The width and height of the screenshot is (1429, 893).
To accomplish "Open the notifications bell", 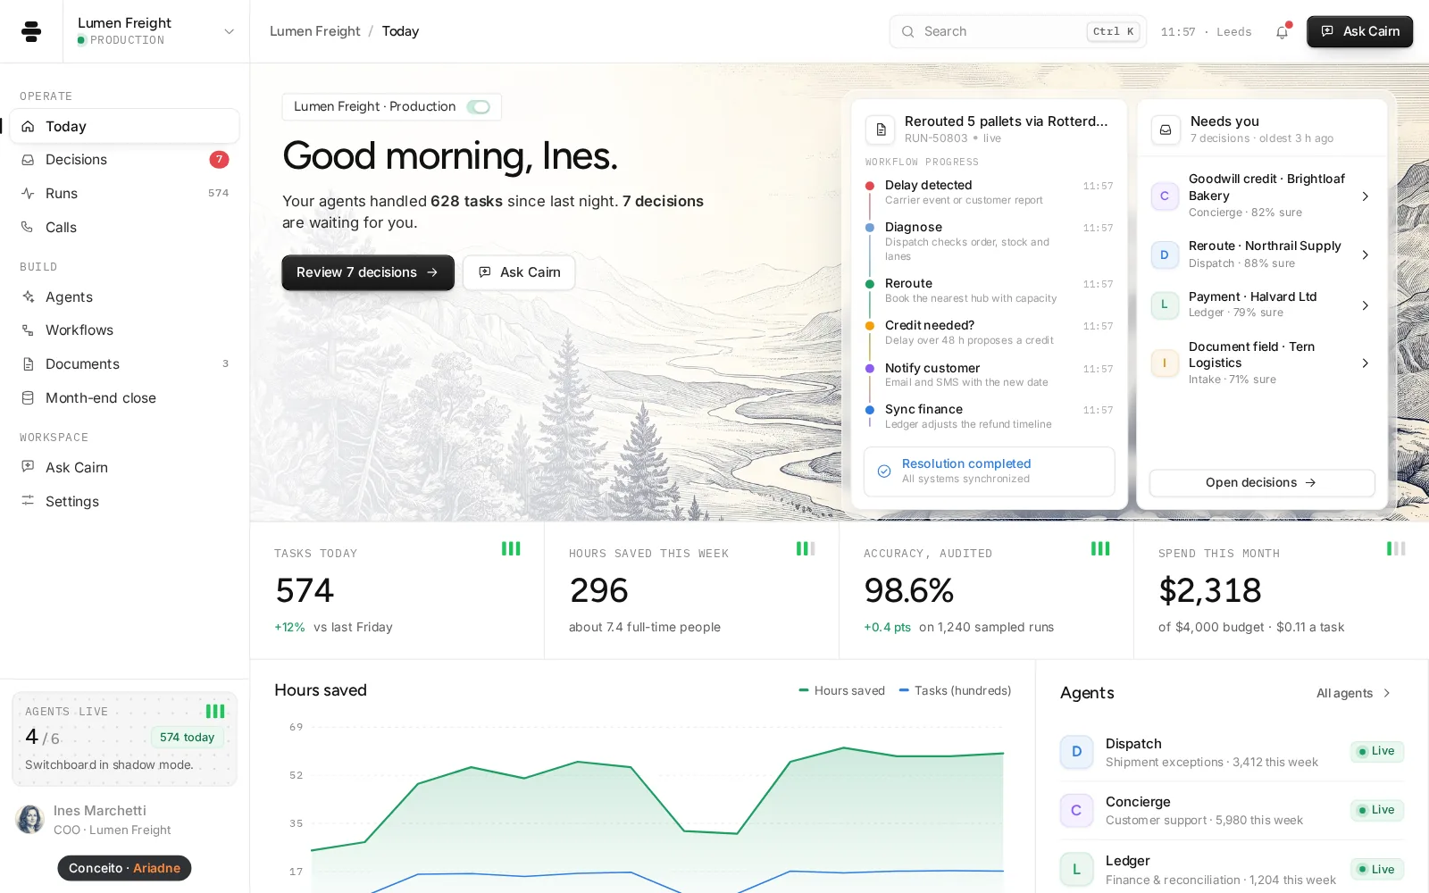I will 1283,31.
